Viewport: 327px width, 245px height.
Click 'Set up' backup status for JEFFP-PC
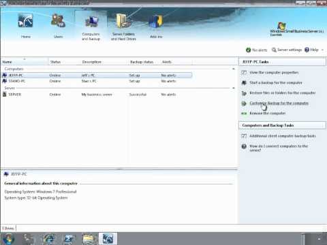tap(135, 76)
